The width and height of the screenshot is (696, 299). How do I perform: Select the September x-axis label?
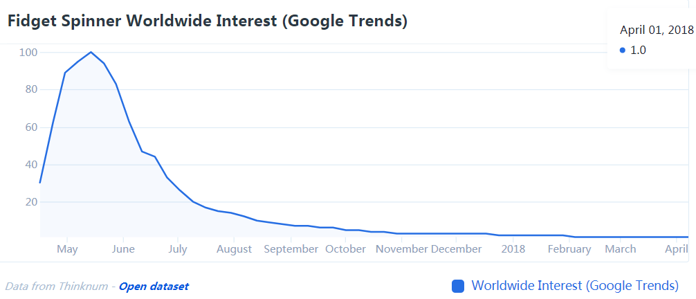click(x=291, y=248)
